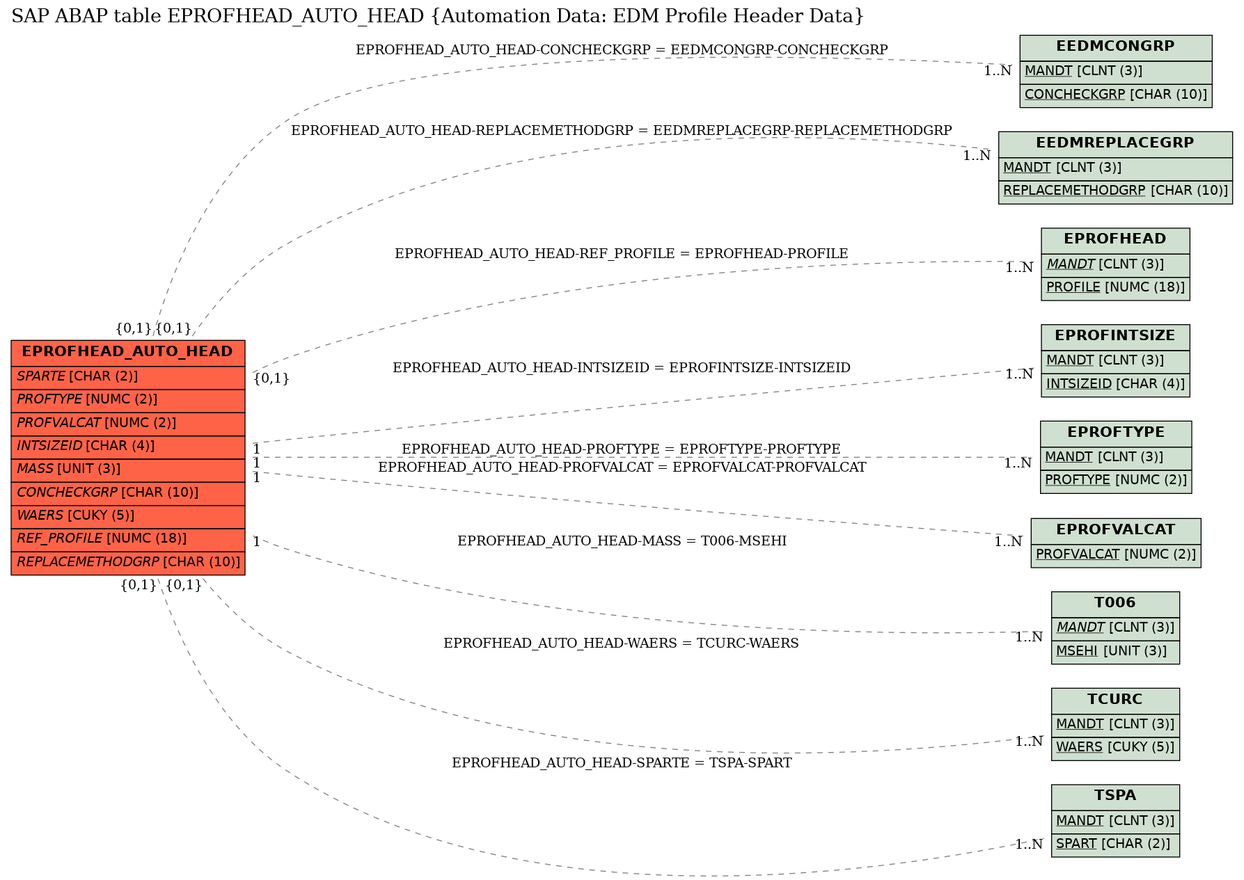
Task: Select the EPROFHEAD_AUTO_HEAD table header
Action: click(x=128, y=352)
